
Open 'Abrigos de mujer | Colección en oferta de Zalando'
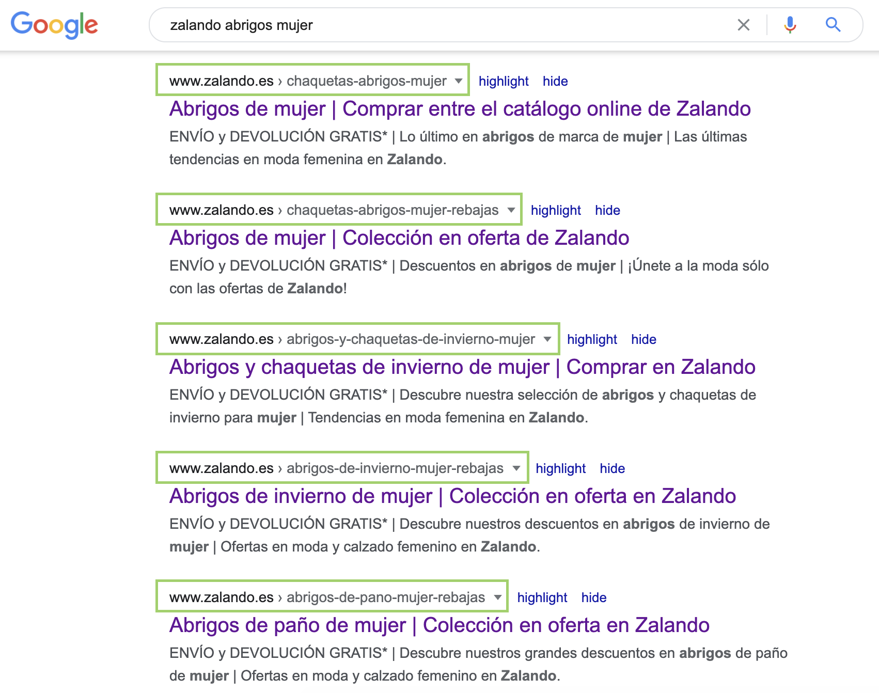tap(399, 238)
